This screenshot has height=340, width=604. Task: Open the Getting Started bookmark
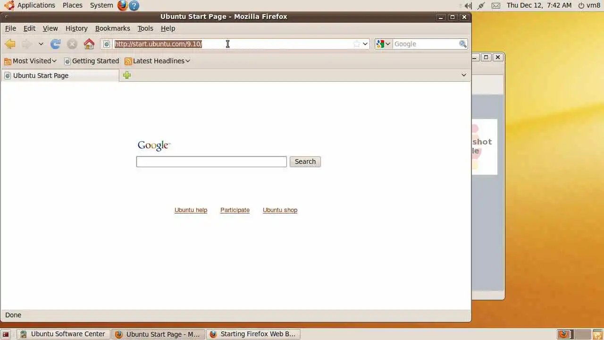pyautogui.click(x=92, y=61)
